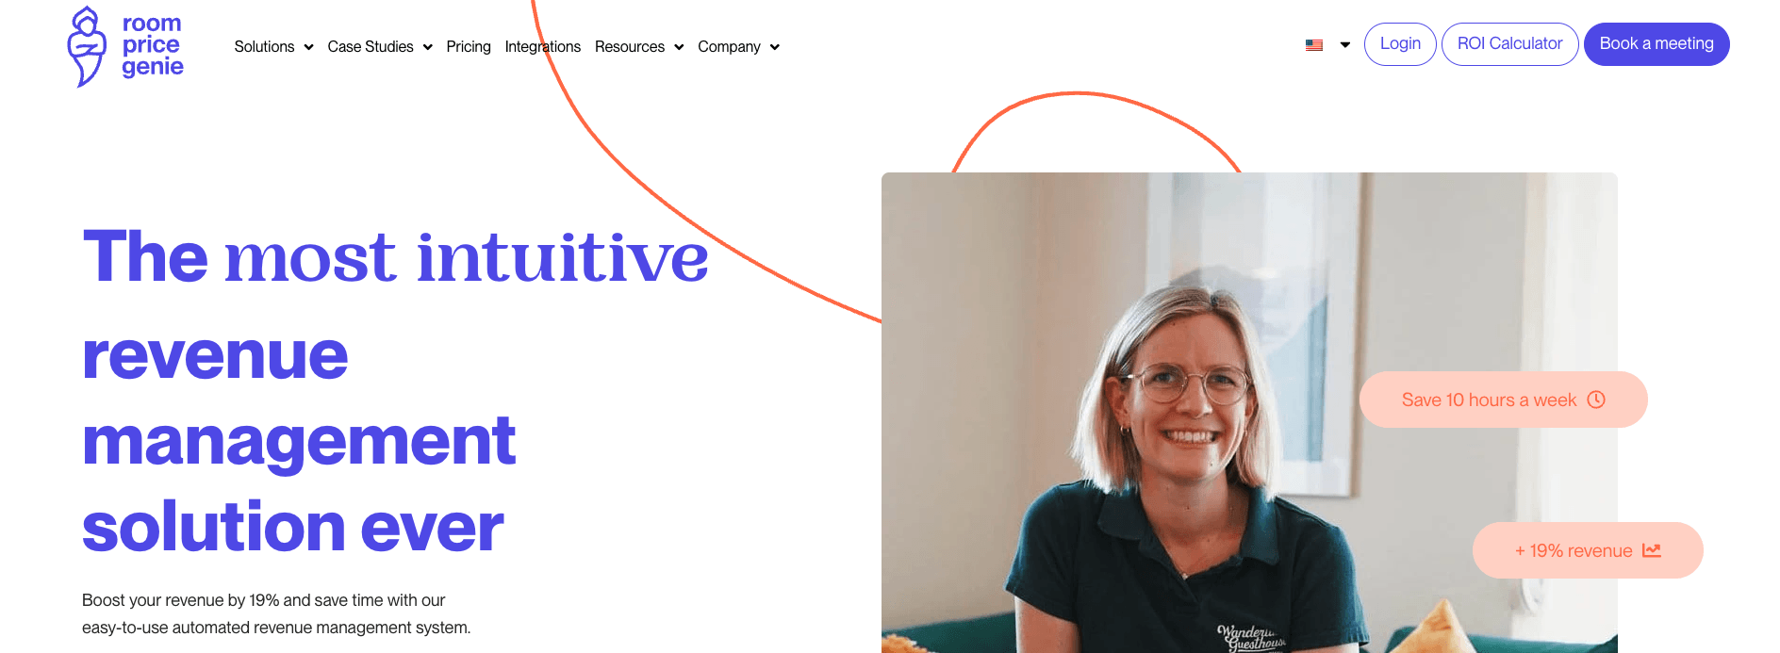Click the Room Price Genie logo icon
Screen dimensions: 1780x653
pos(87,46)
